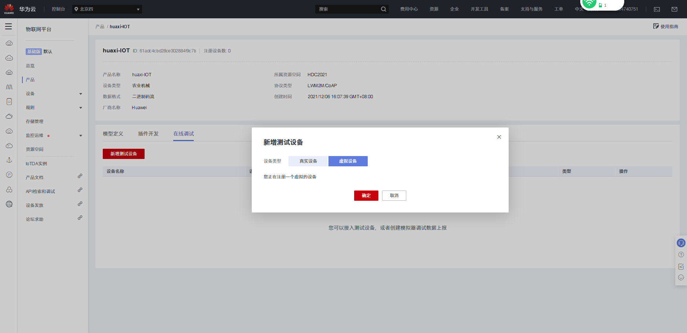
Task: Select 真实设备 device type
Action: click(308, 161)
